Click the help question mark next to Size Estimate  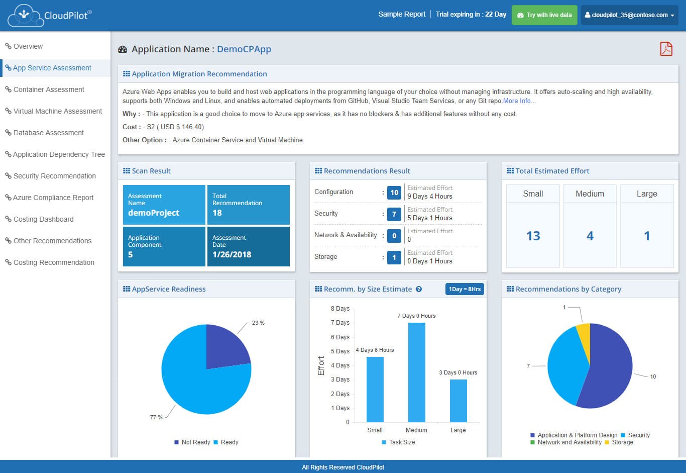point(419,289)
